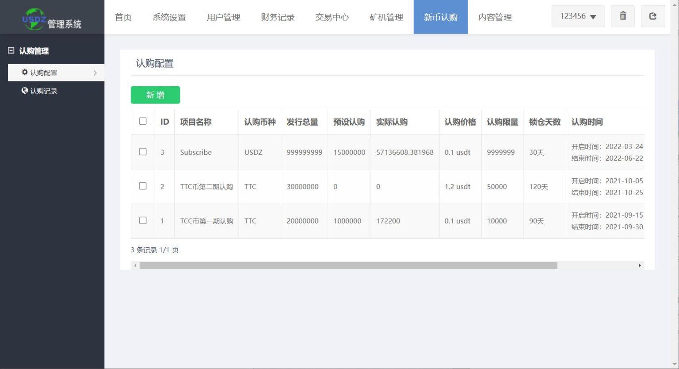This screenshot has height=369, width=679.
Task: Click the USDZ management system logo
Action: pyautogui.click(x=52, y=19)
